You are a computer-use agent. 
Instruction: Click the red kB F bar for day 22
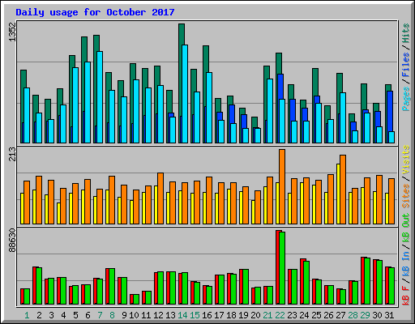point(277,267)
